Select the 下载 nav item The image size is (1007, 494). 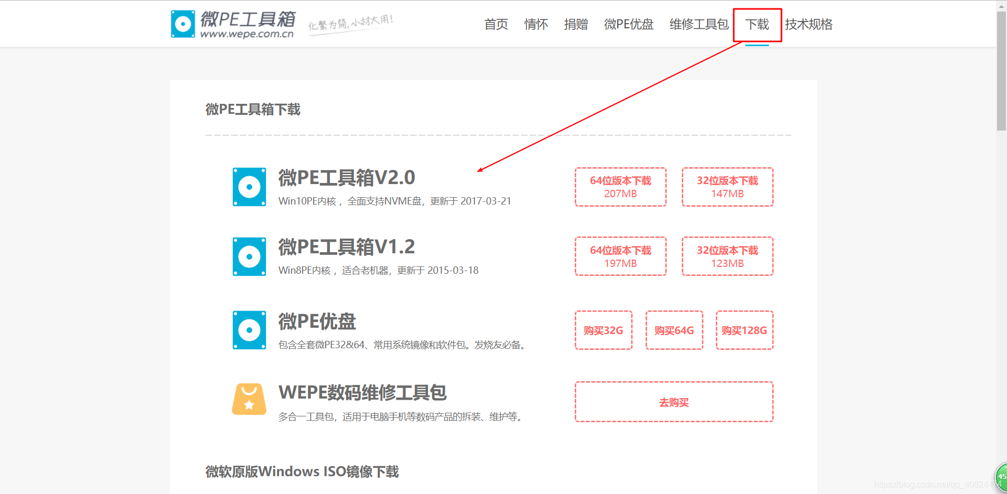tap(757, 24)
